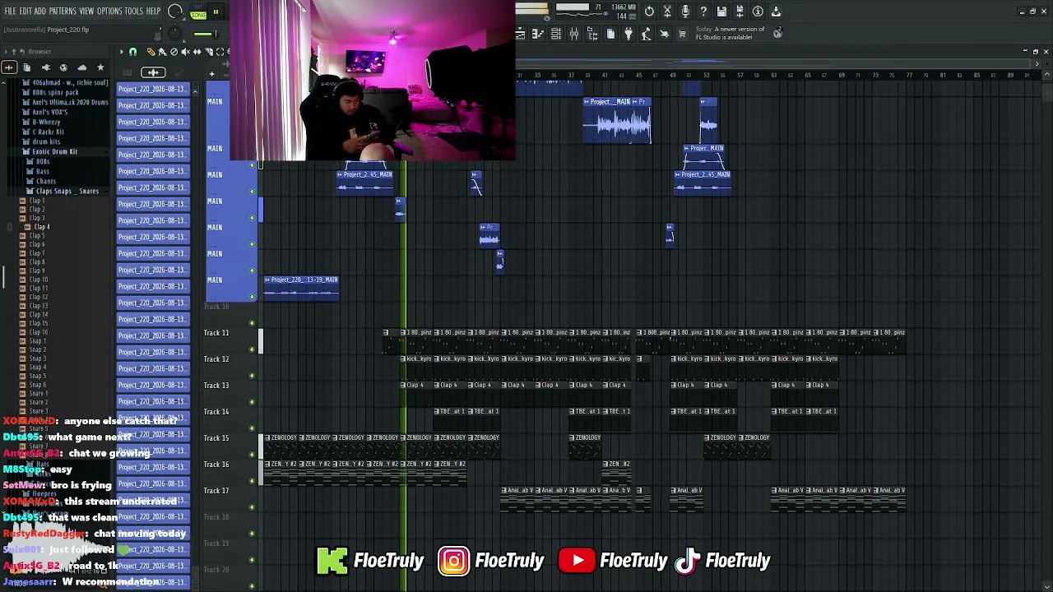Open the help question mark icon
This screenshot has width=1053, height=592.
[x=703, y=12]
